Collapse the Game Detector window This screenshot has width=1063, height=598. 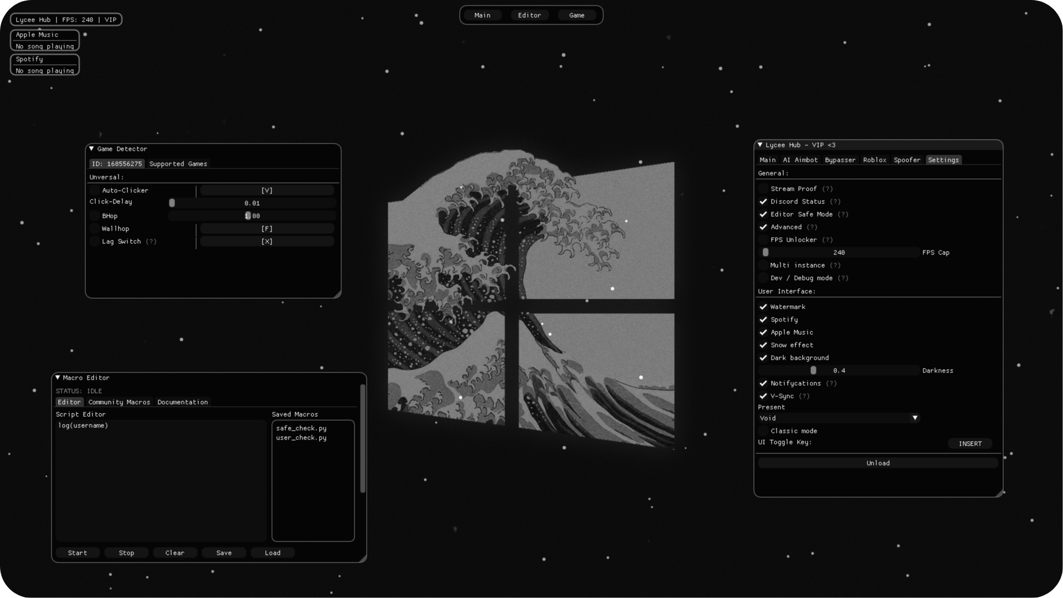point(91,149)
